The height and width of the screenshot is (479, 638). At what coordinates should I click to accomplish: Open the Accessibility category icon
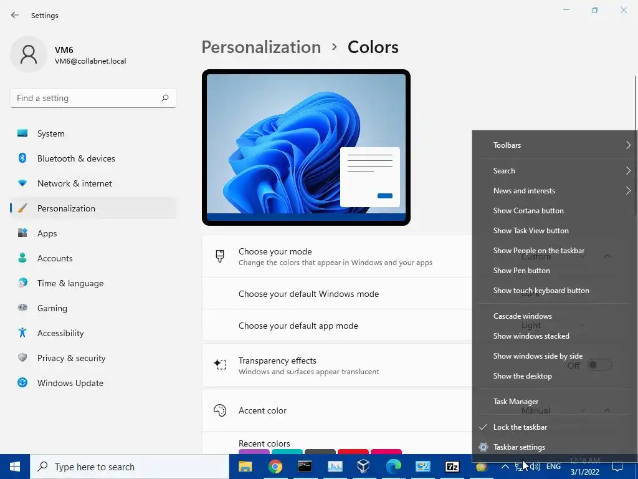pyautogui.click(x=22, y=333)
